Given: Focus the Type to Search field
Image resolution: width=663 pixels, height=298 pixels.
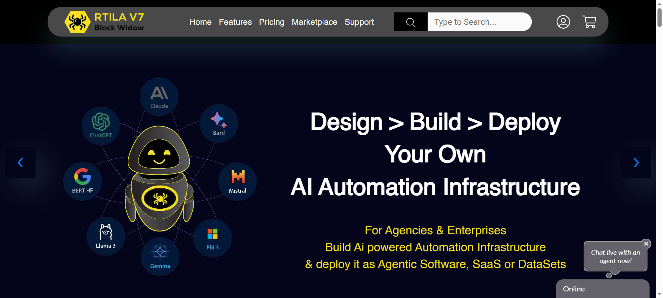Looking at the screenshot, I should click(x=479, y=22).
